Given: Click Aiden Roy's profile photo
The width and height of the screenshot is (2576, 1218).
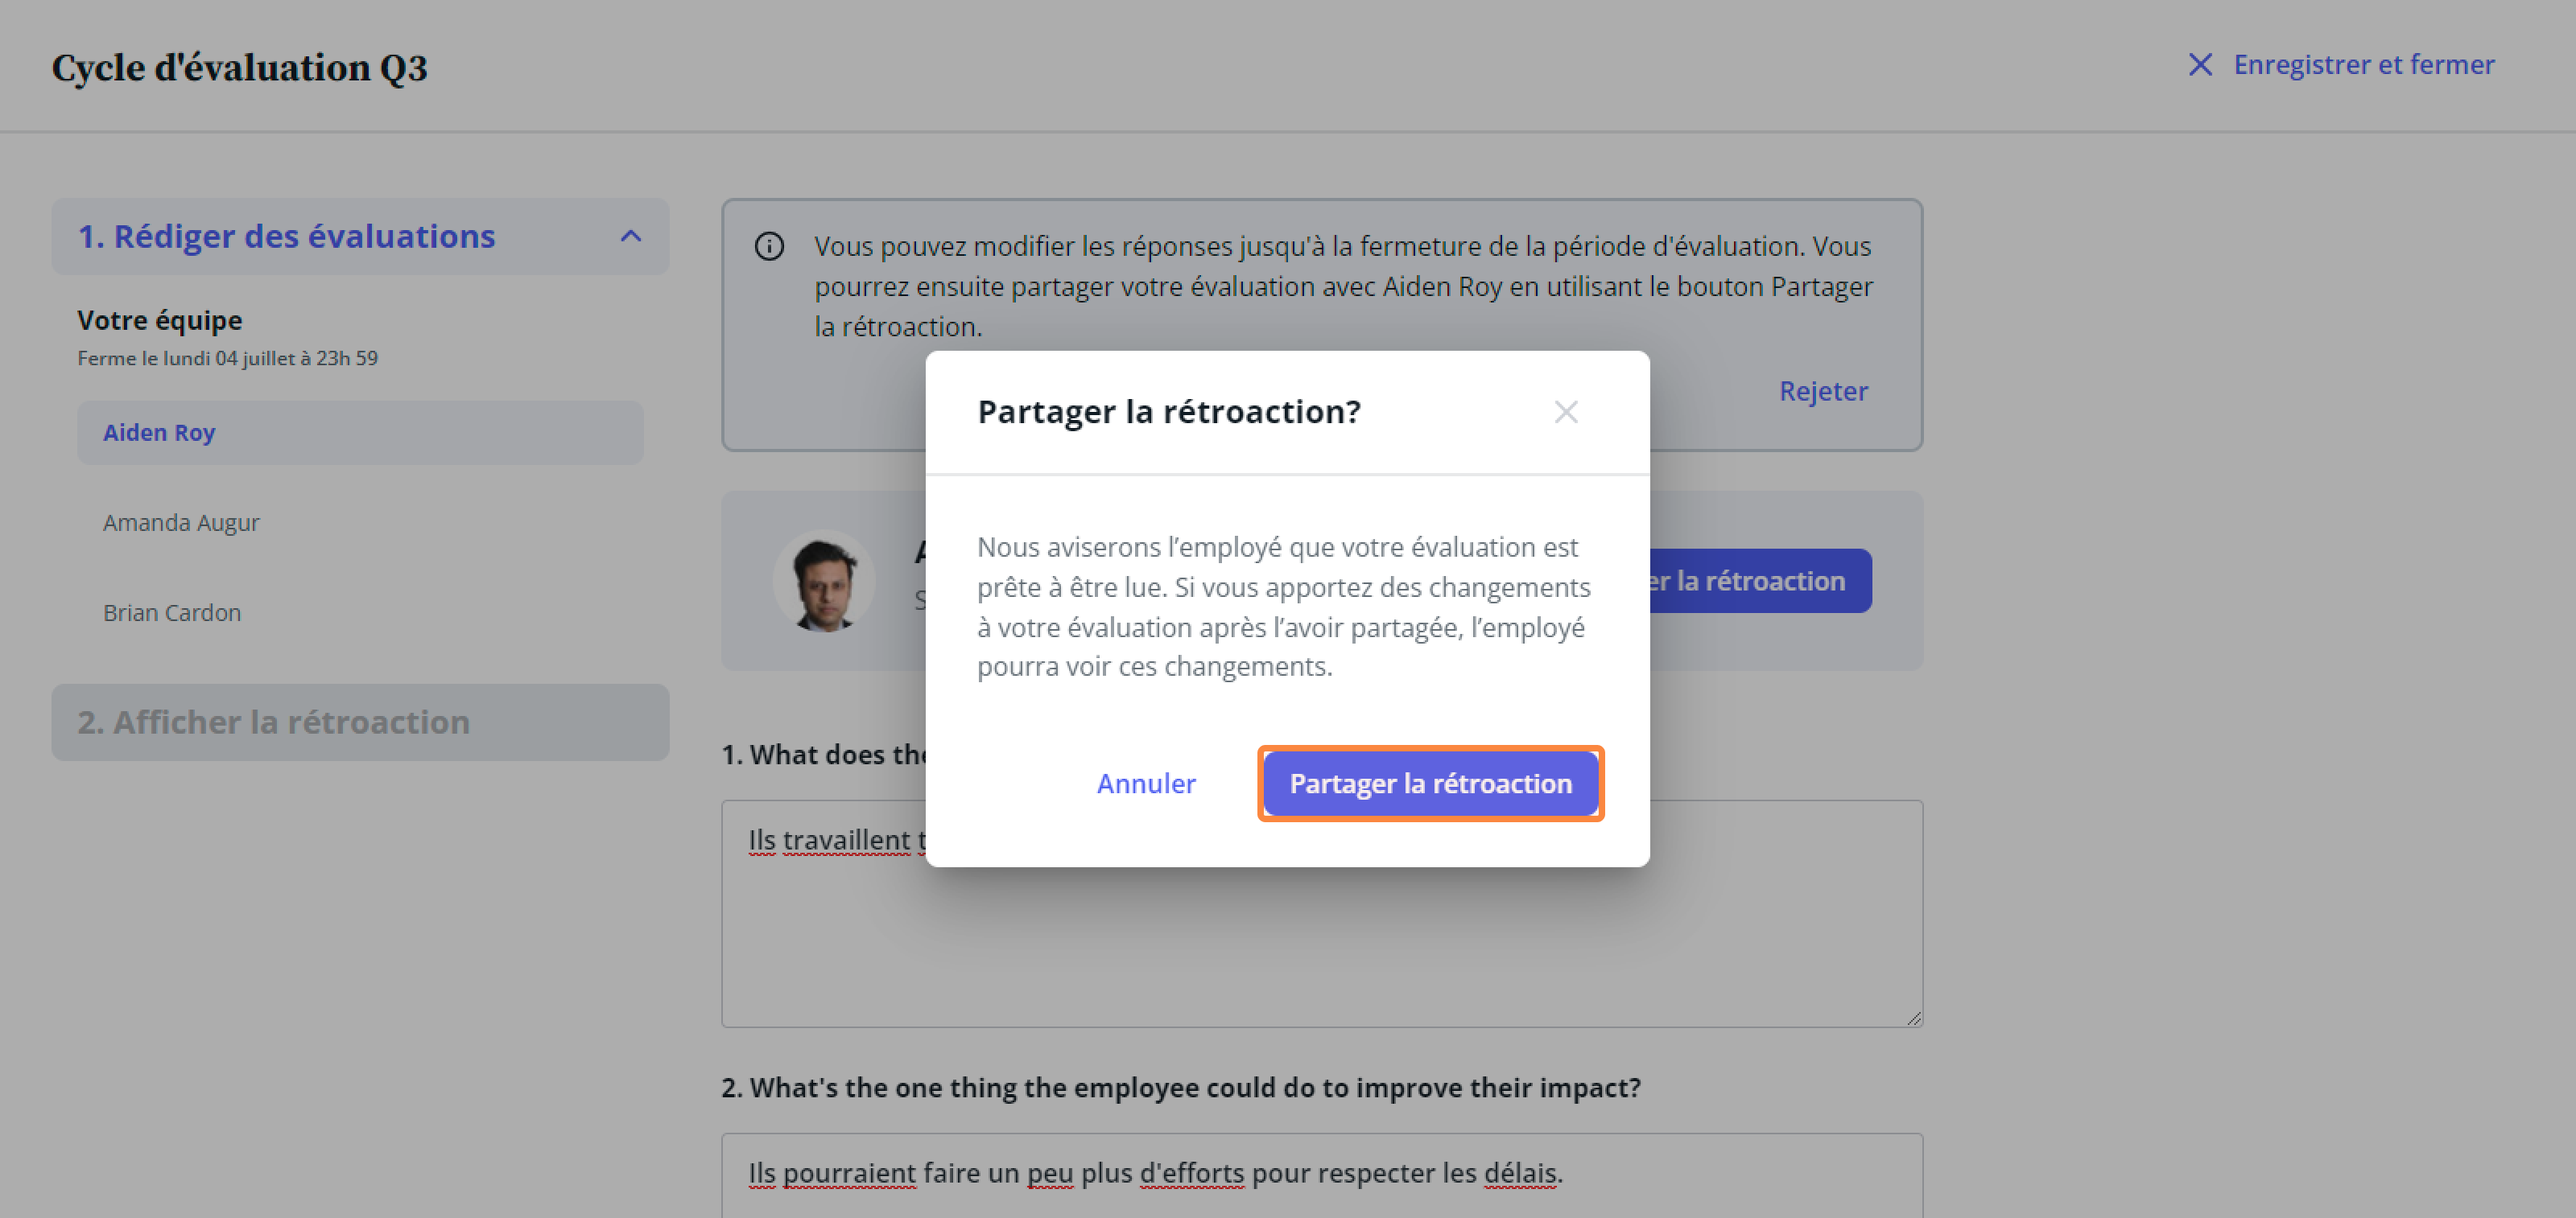Looking at the screenshot, I should tap(824, 581).
